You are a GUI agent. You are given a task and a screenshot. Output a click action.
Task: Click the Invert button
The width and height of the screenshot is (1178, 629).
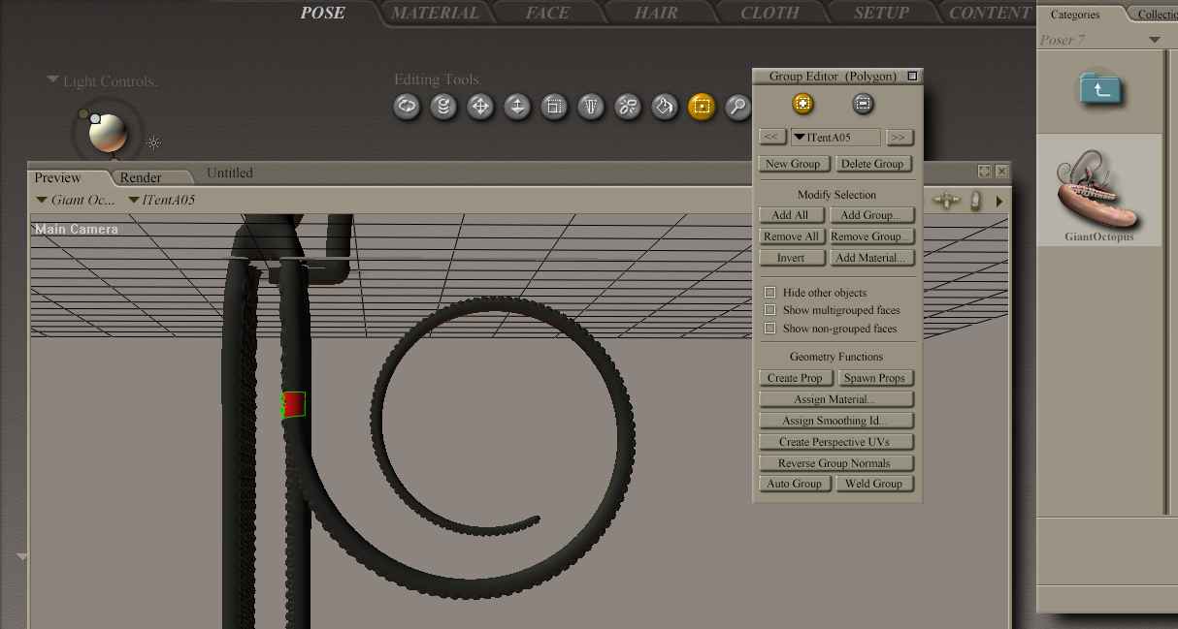790,258
